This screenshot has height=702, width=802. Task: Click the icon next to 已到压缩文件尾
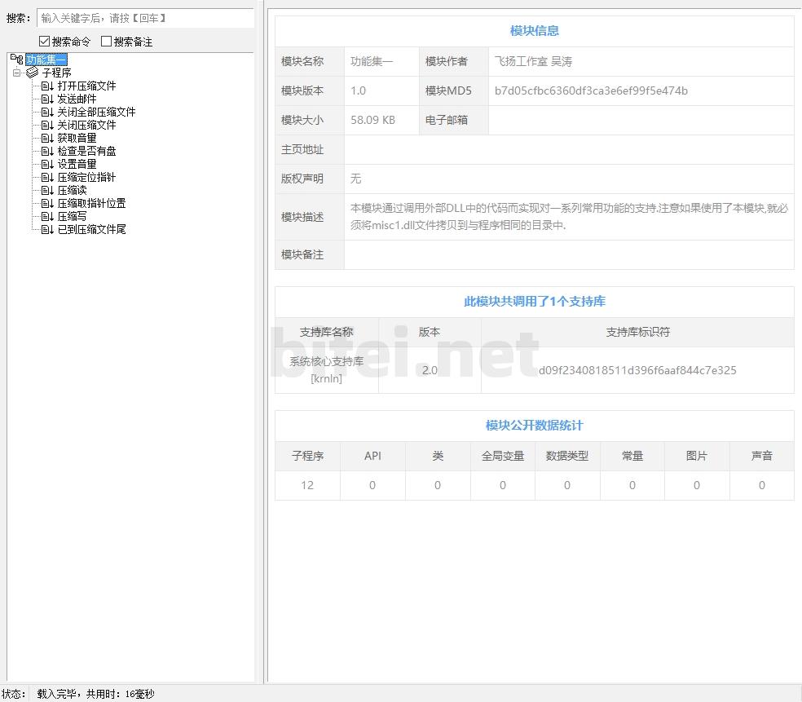47,229
